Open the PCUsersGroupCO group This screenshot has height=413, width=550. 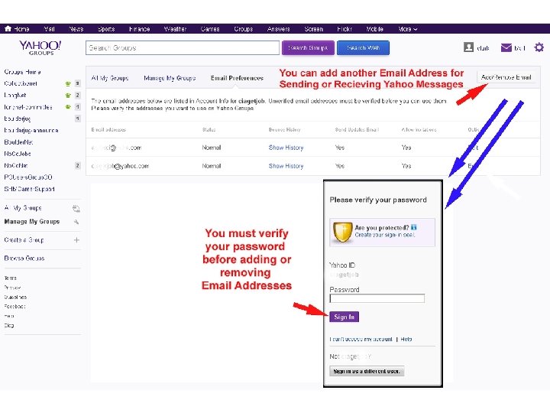point(28,177)
